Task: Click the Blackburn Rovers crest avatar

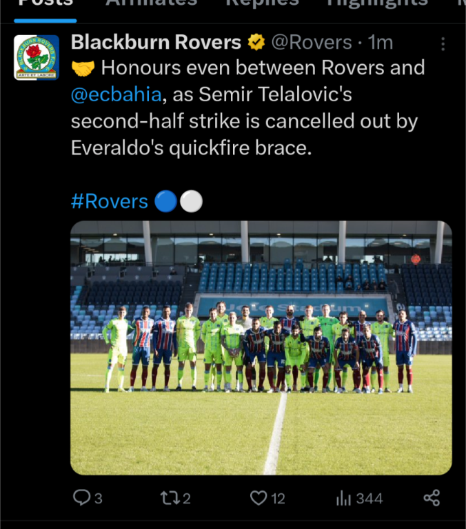Action: coord(37,57)
